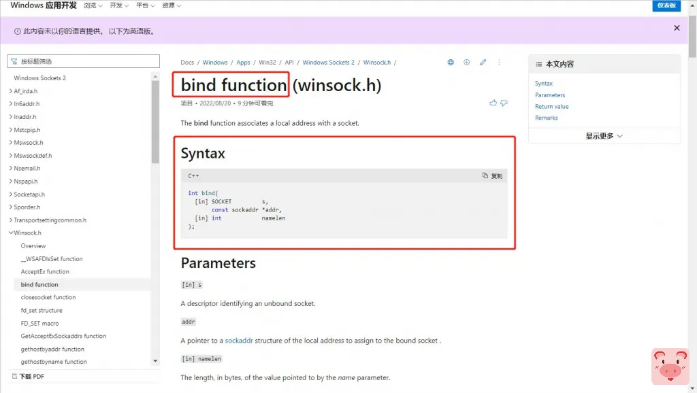Open closesocket function page

coord(48,298)
